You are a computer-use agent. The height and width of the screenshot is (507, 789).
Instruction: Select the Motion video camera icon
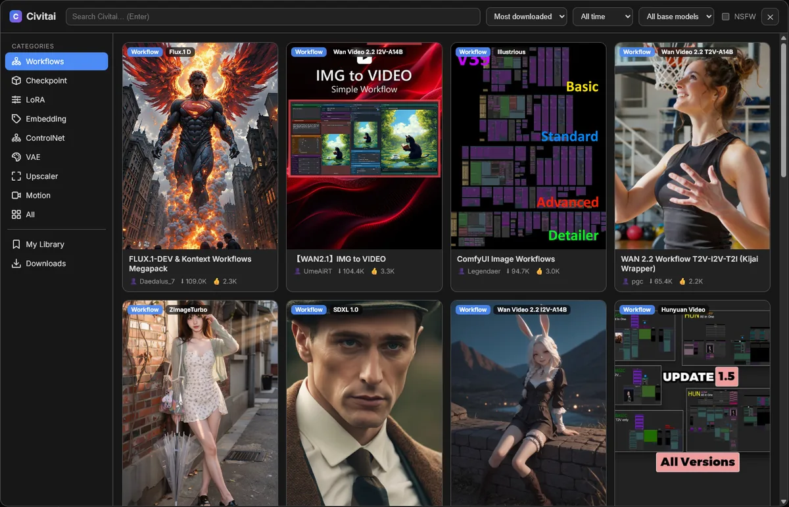(x=16, y=195)
